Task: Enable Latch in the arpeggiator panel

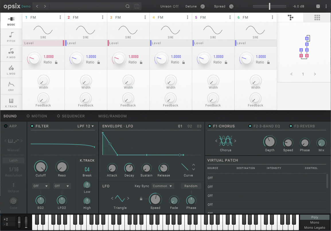Action: pyautogui.click(x=13, y=160)
